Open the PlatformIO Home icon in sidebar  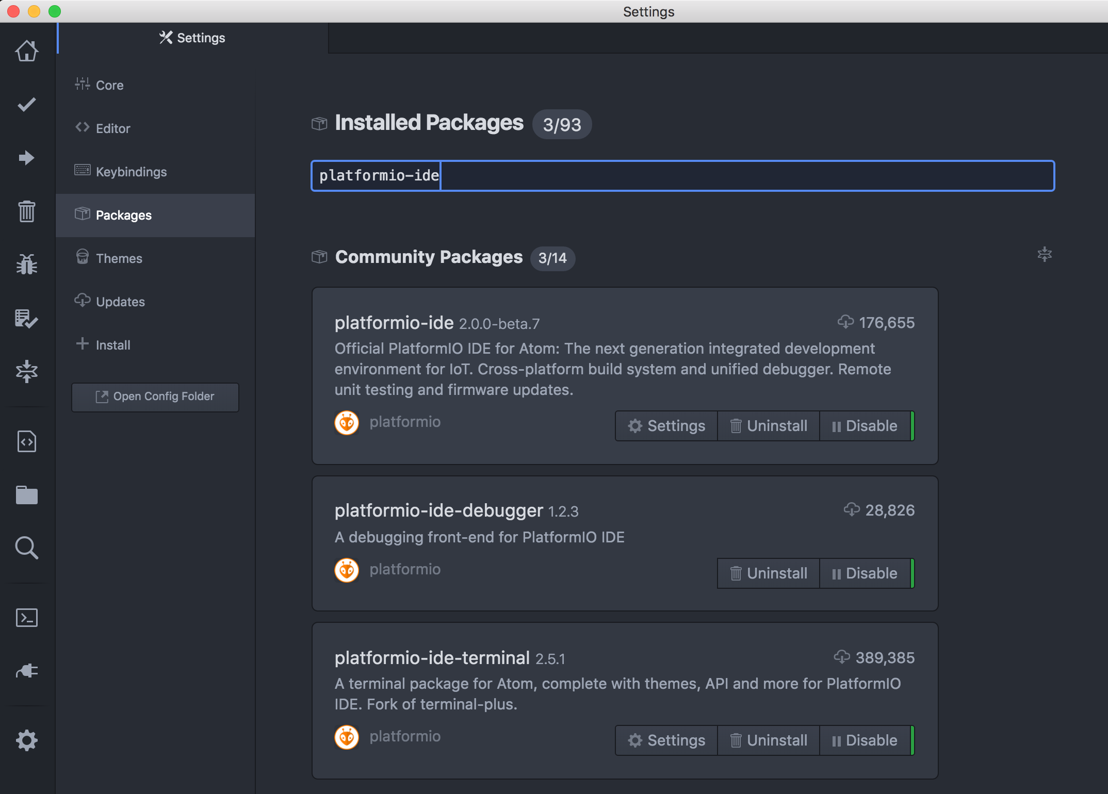pos(27,51)
